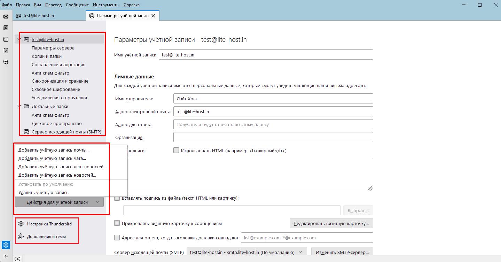
Task: Open the Chat space icon
Action: (6, 62)
